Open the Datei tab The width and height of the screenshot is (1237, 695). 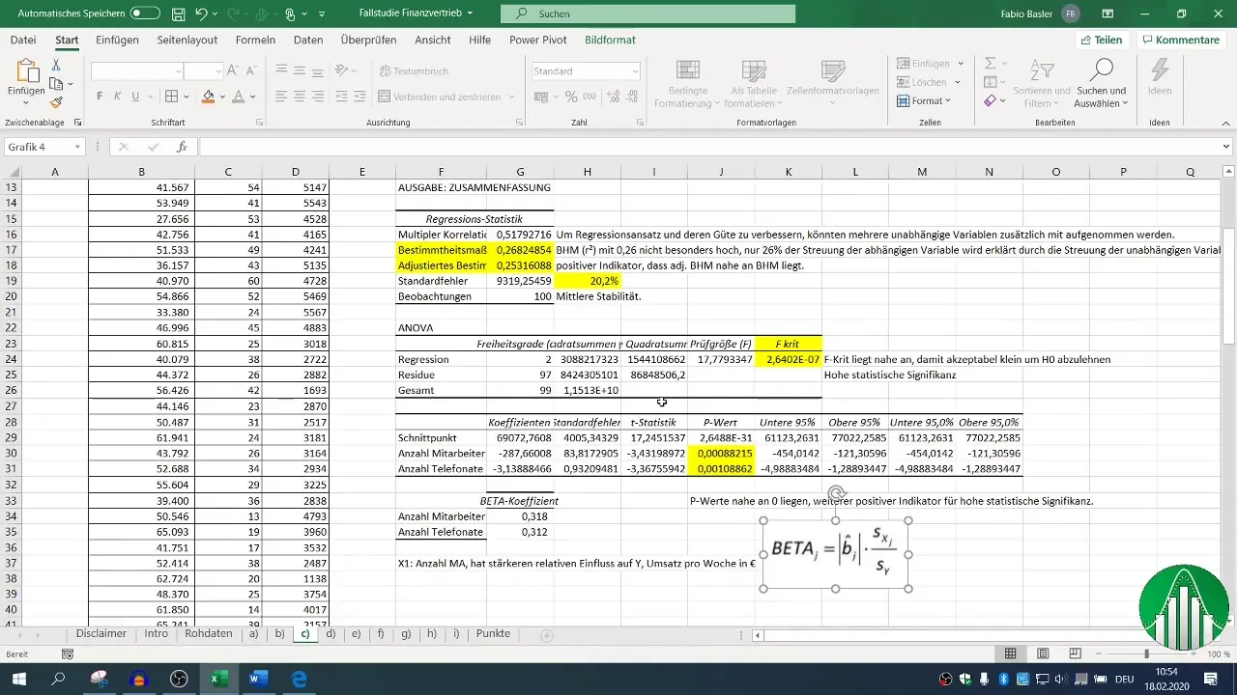click(23, 40)
